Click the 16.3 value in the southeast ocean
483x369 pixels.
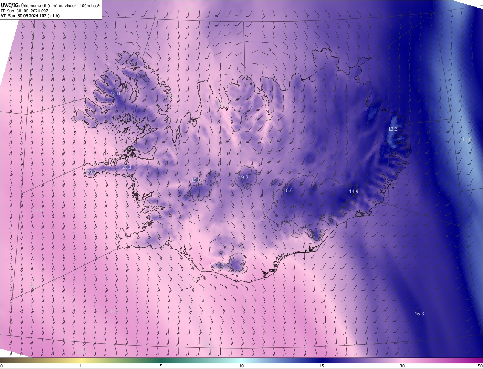(419, 314)
